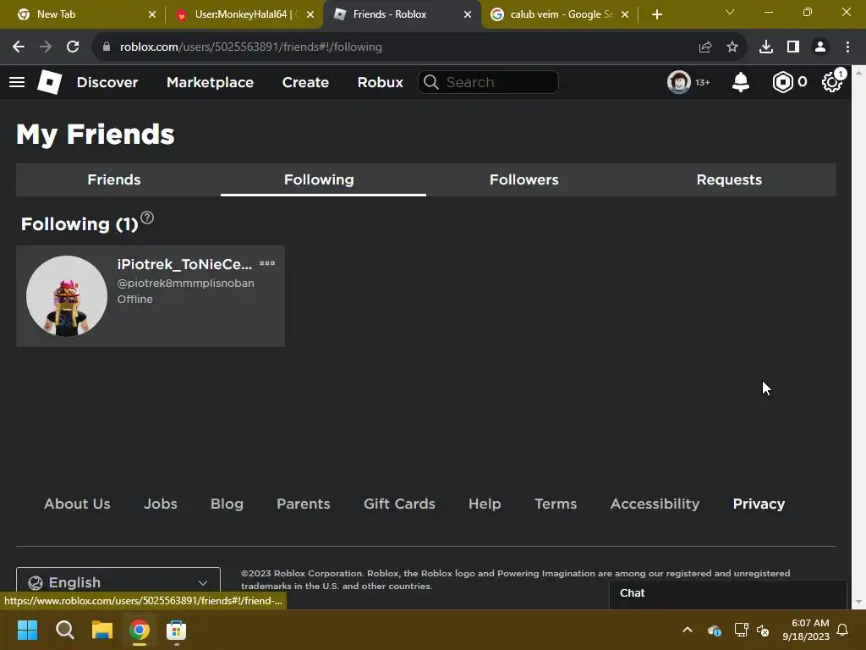
Task: Open Marketplace in Roblox navbar
Action: pyautogui.click(x=210, y=82)
